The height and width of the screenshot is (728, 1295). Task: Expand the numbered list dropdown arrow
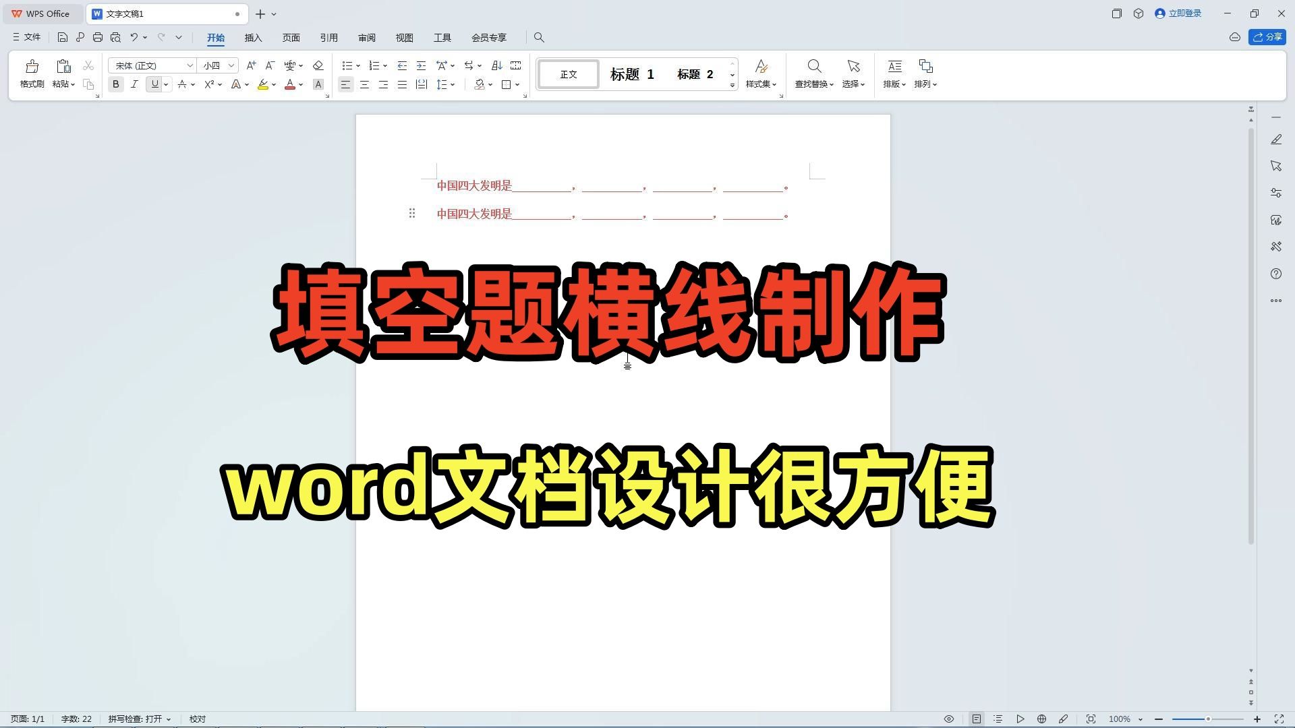point(385,66)
